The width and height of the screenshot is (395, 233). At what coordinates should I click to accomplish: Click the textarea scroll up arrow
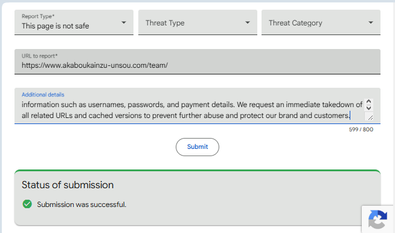pos(369,102)
